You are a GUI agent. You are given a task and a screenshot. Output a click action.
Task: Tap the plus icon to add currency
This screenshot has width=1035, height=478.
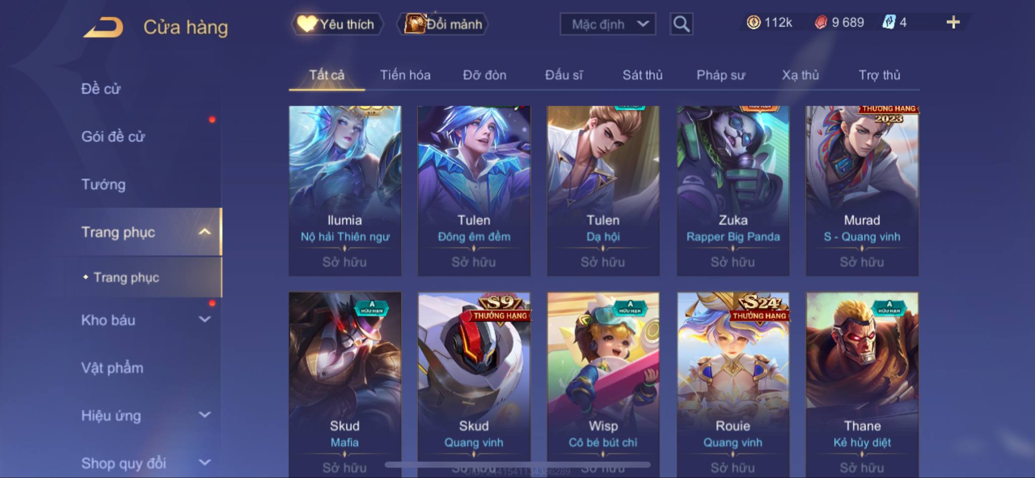(953, 22)
